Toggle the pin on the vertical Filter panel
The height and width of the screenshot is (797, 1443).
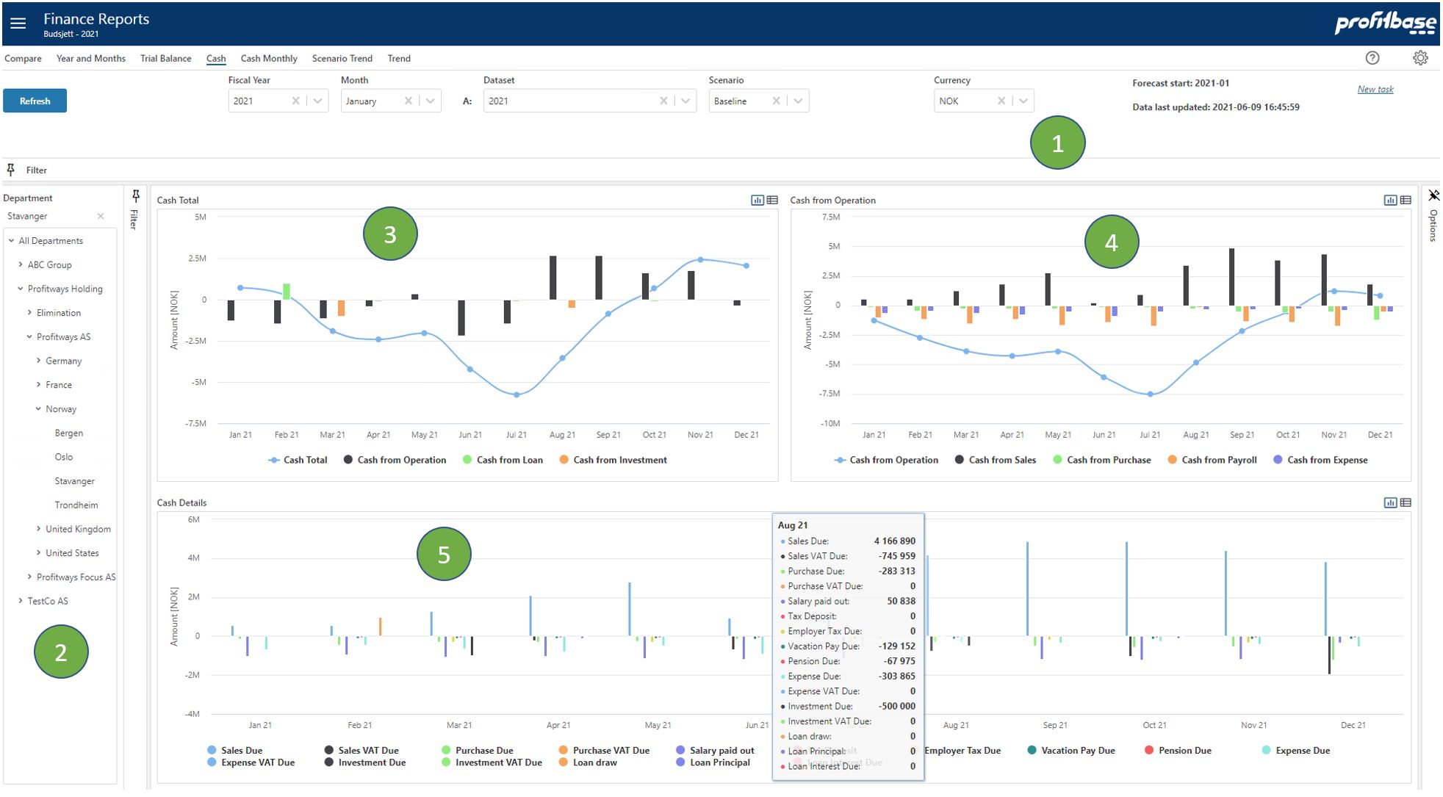point(136,195)
